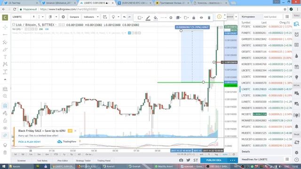Open the watchlist panel icon in right sidebar
Screen dimensions: 301x169
pos(297,24)
